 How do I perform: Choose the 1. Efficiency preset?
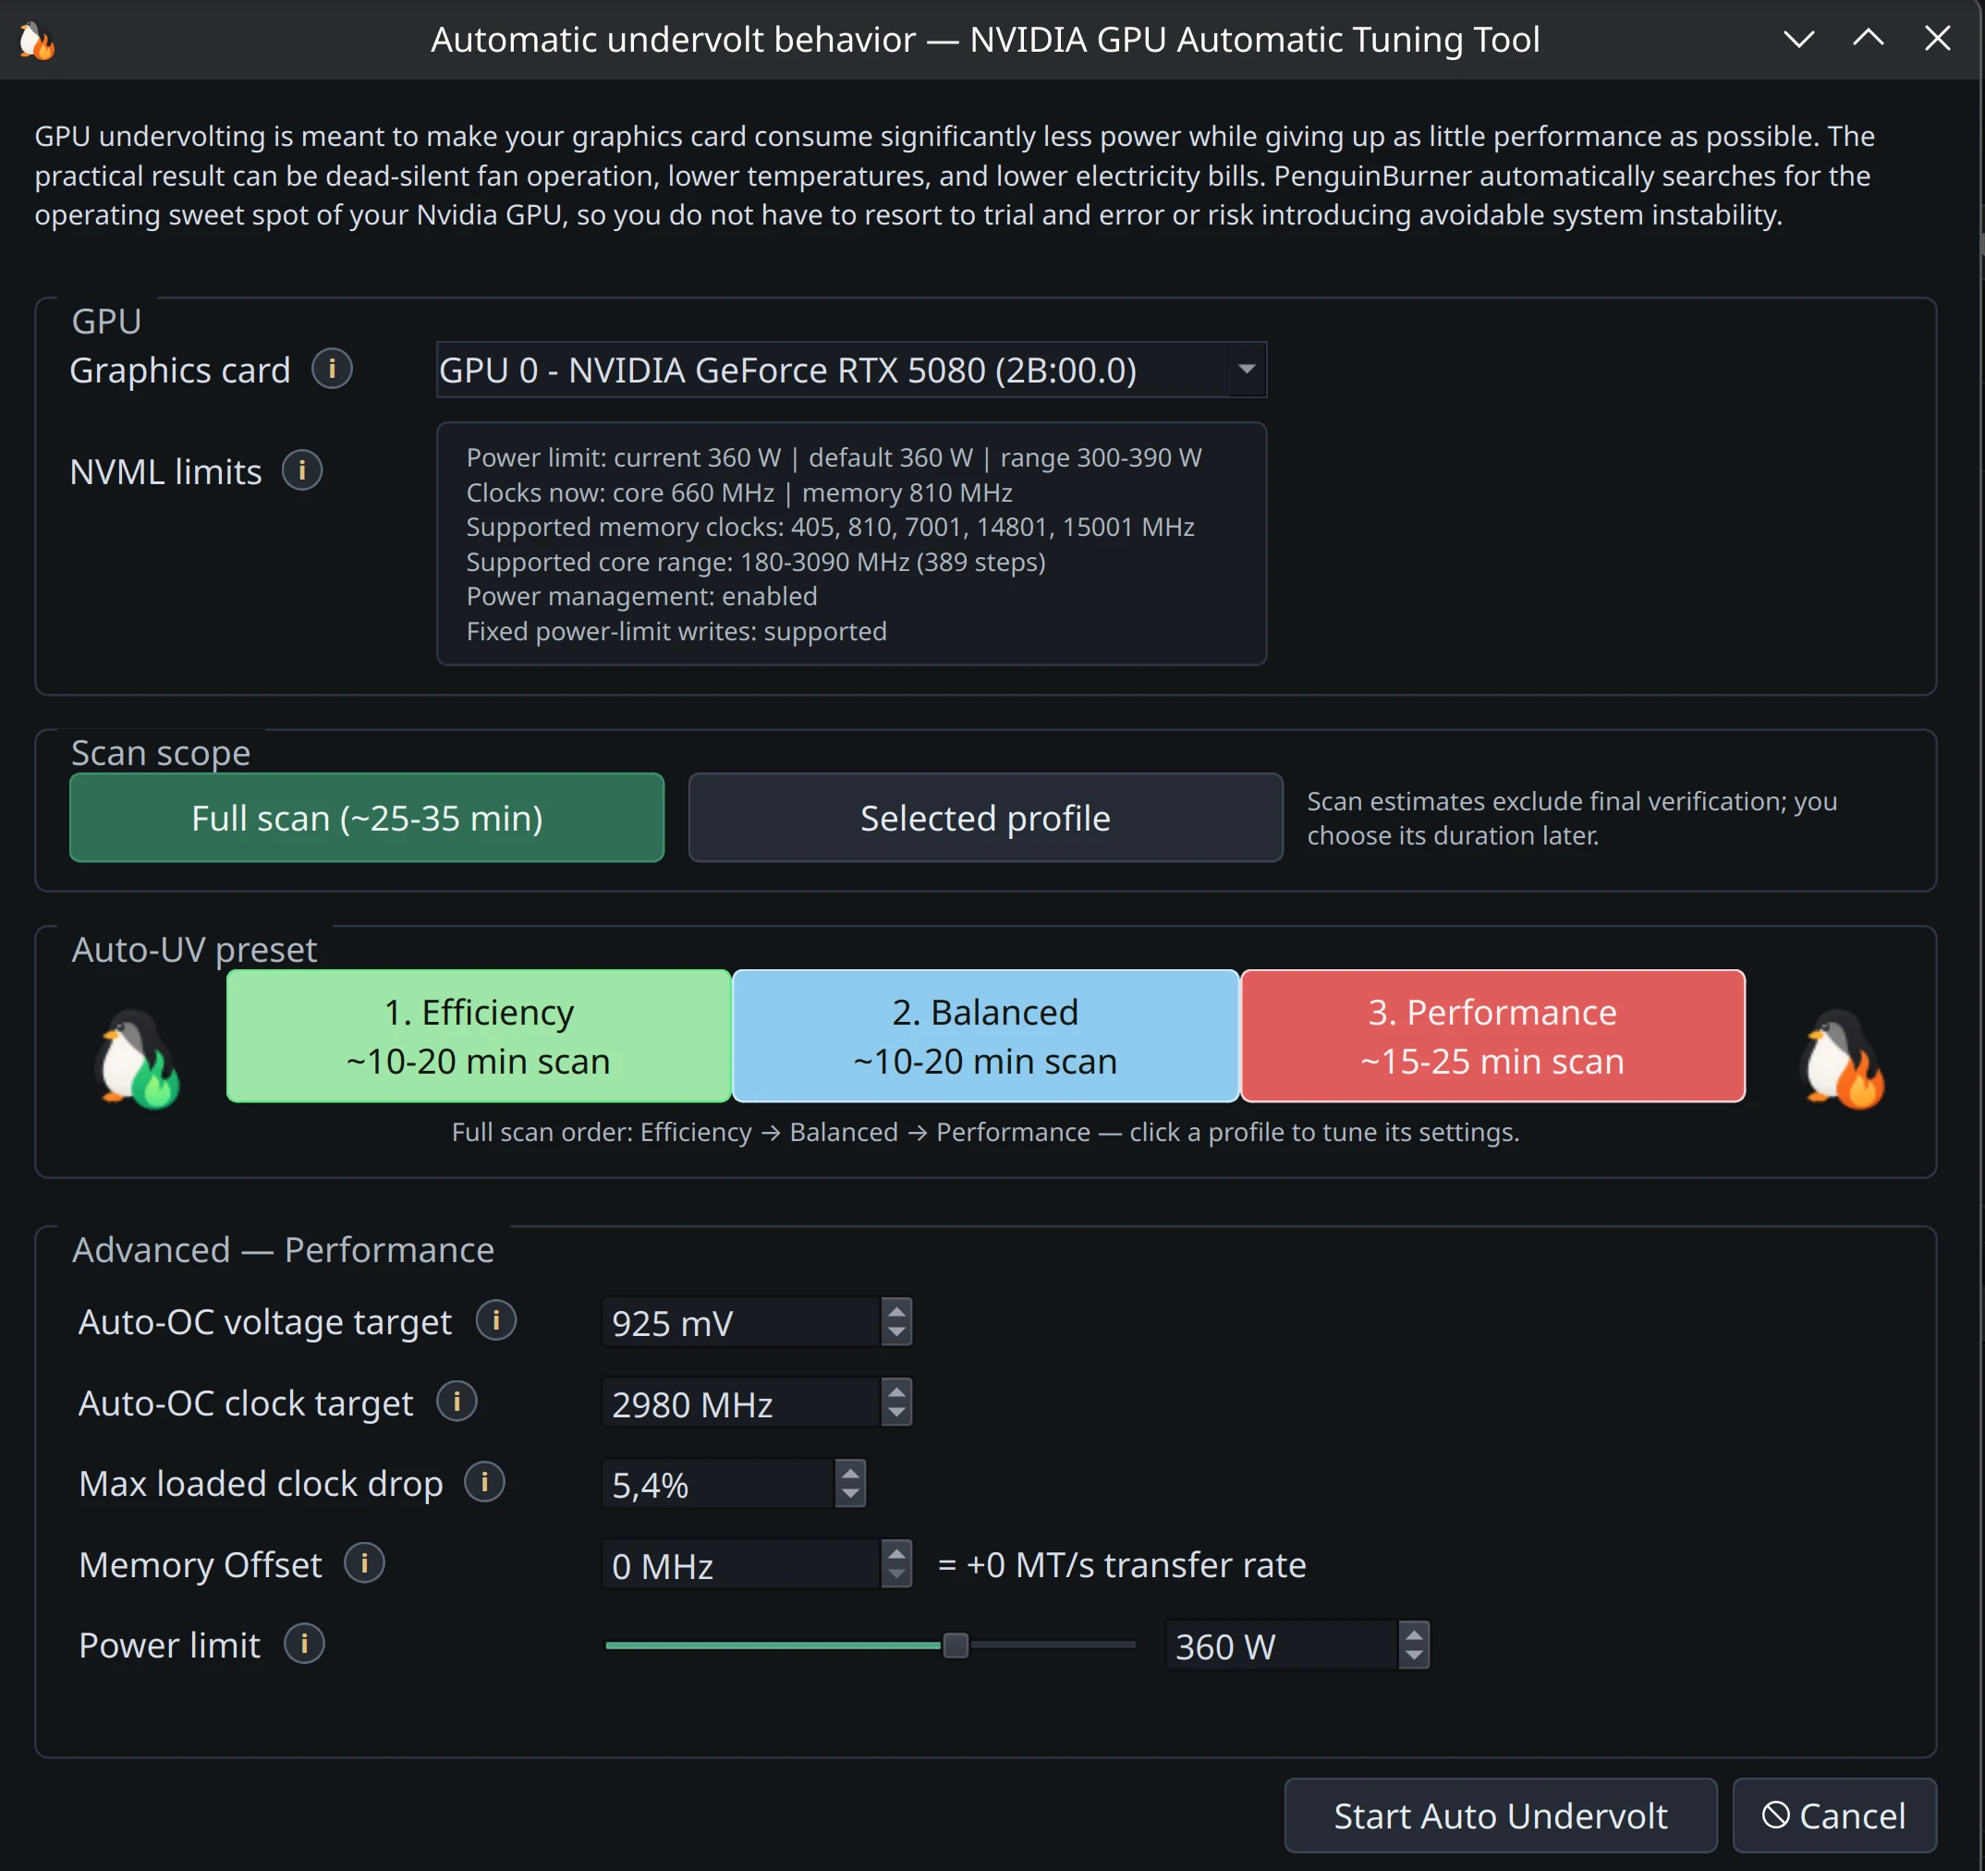(x=479, y=1037)
